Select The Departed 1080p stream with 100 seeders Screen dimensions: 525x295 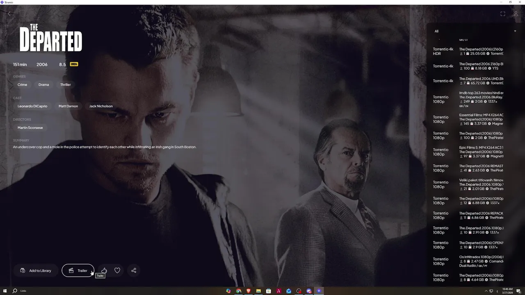click(468, 136)
